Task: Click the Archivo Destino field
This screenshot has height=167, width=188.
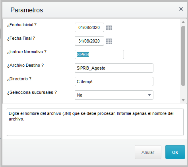Action: (114, 68)
